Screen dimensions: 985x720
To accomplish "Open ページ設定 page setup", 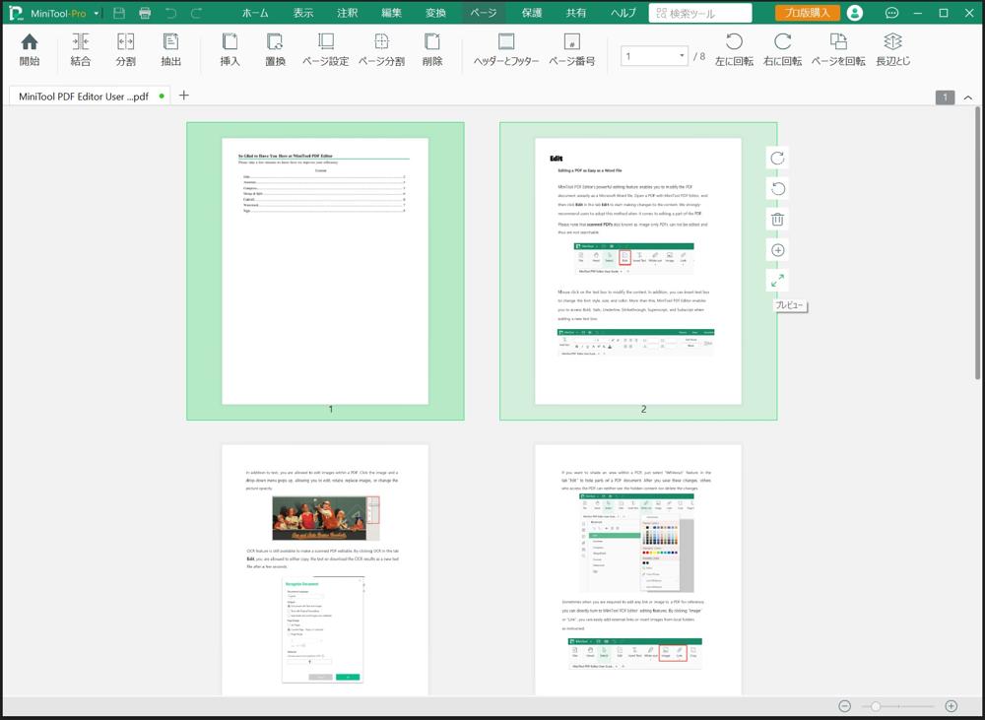I will pos(325,49).
